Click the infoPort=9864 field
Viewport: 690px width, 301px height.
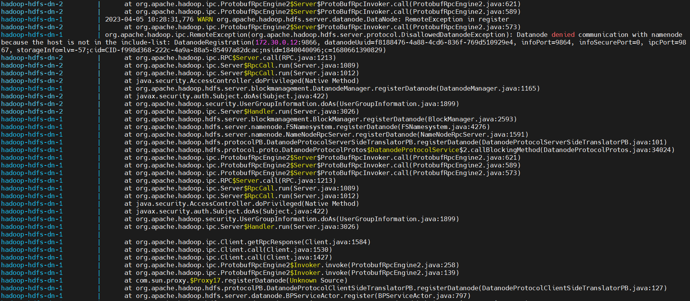(546, 42)
